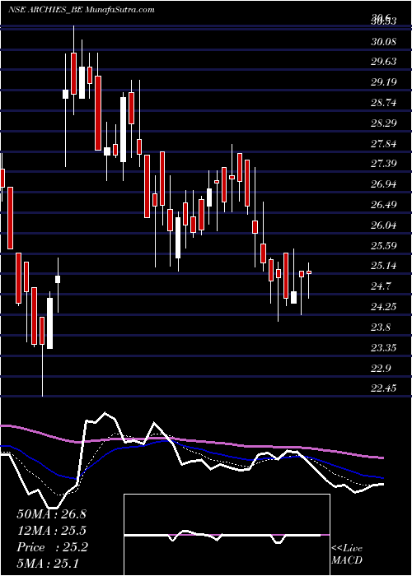Select the 23.8 price axis label
The image size is (412, 576).
click(x=381, y=327)
